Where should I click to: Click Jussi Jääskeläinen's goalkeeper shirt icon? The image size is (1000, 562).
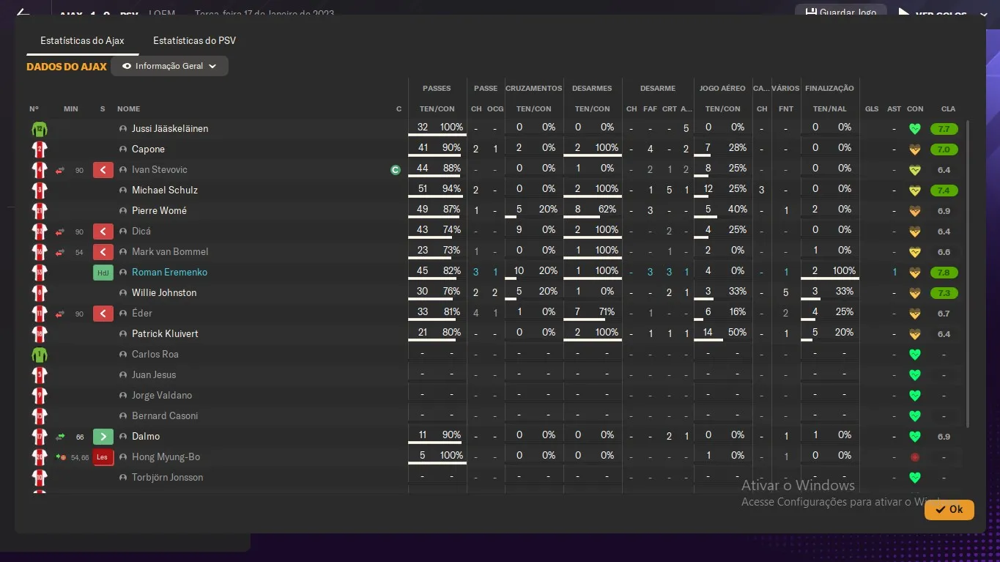click(x=39, y=129)
